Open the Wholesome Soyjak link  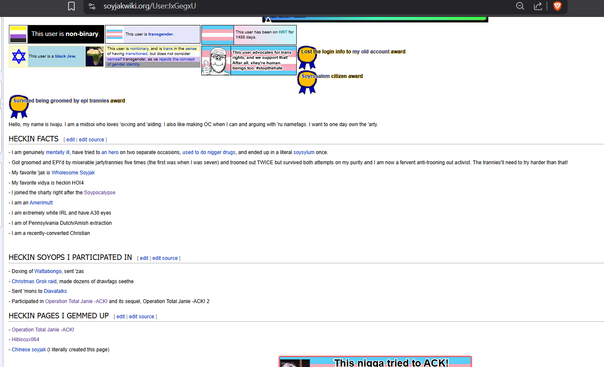(73, 173)
